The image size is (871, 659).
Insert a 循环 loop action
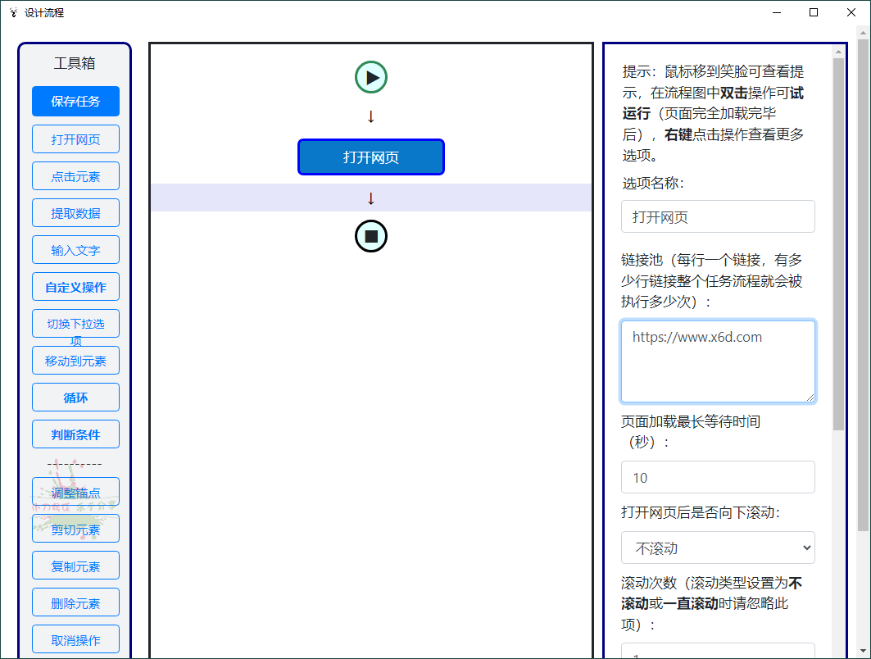75,398
